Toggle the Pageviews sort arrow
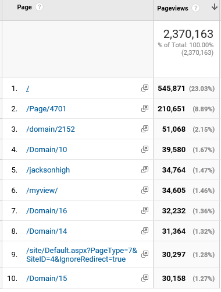 pyautogui.click(x=215, y=7)
